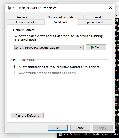
Task: Switch to the Supported Formats tab
Action: pyautogui.click(x=61, y=17)
